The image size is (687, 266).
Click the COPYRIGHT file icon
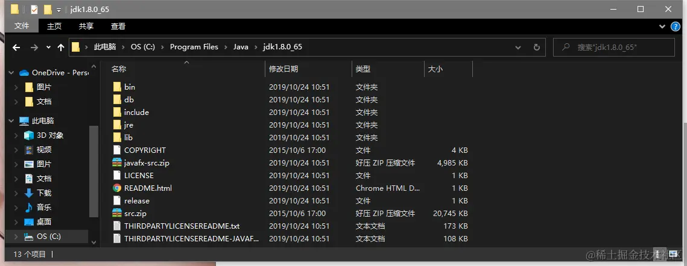point(117,150)
